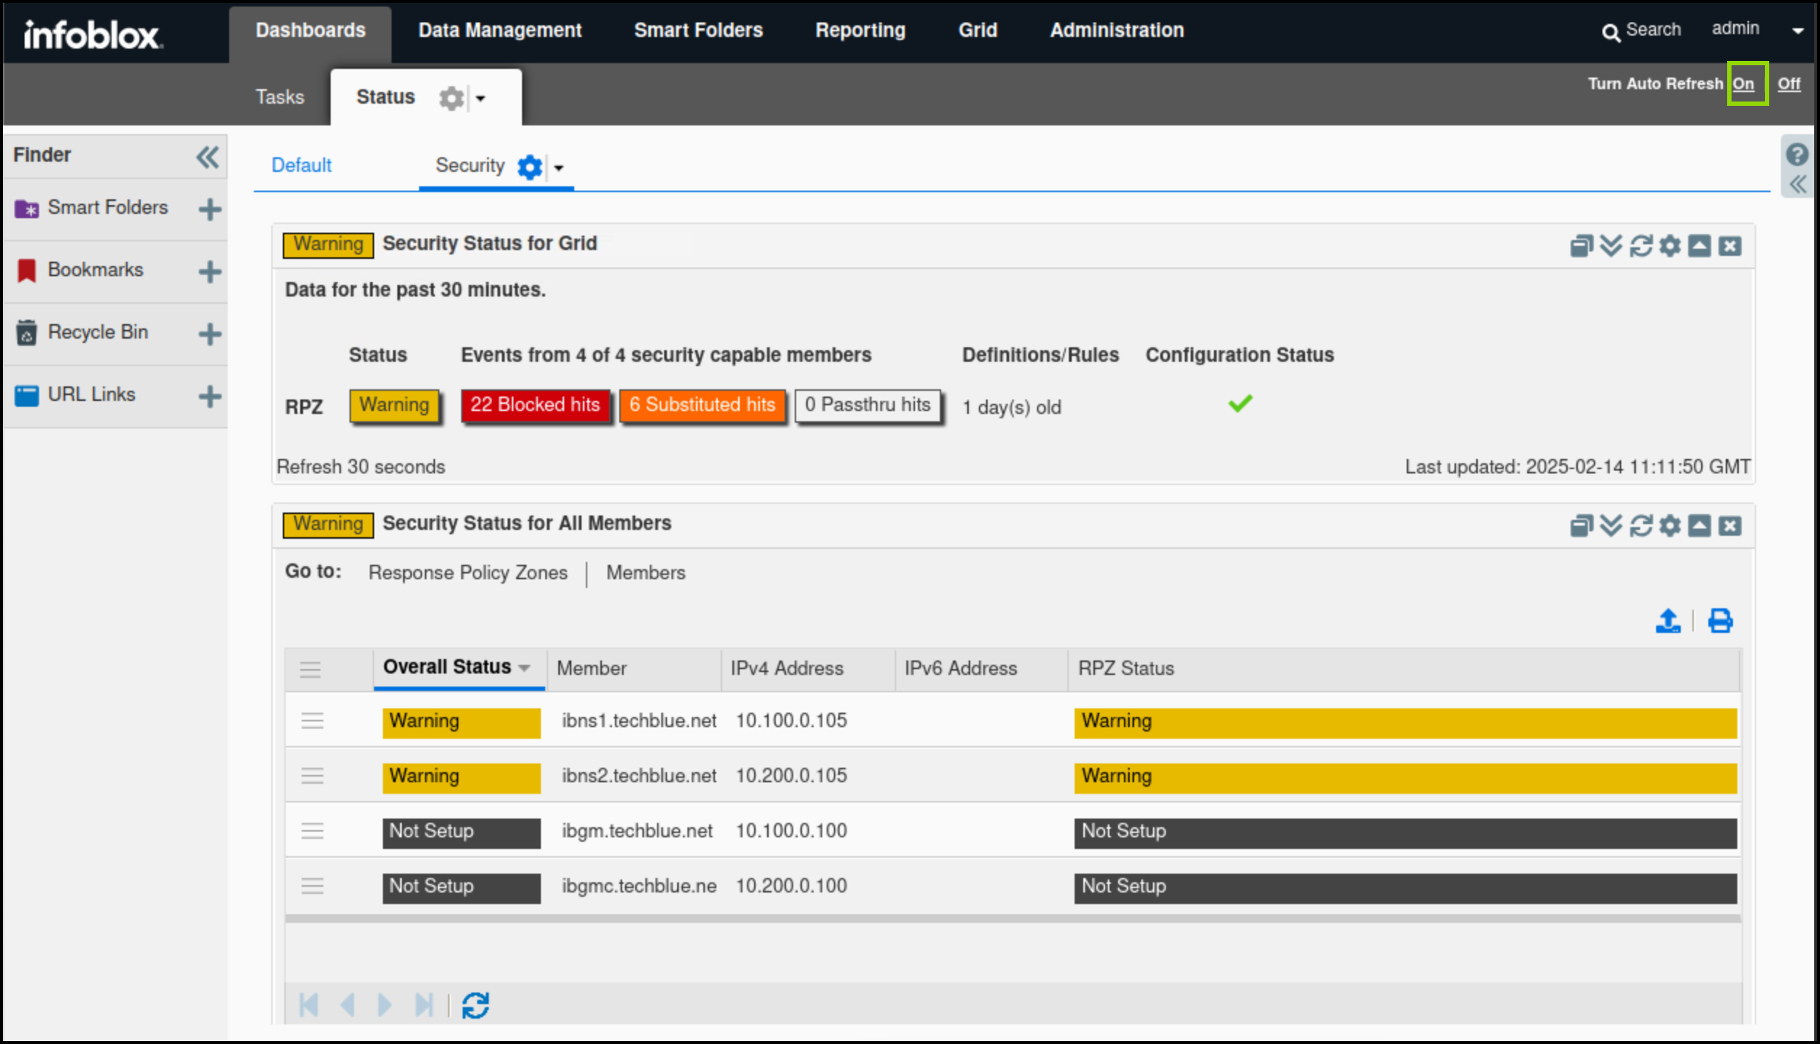
Task: Open the admin user dropdown arrow
Action: point(1798,30)
